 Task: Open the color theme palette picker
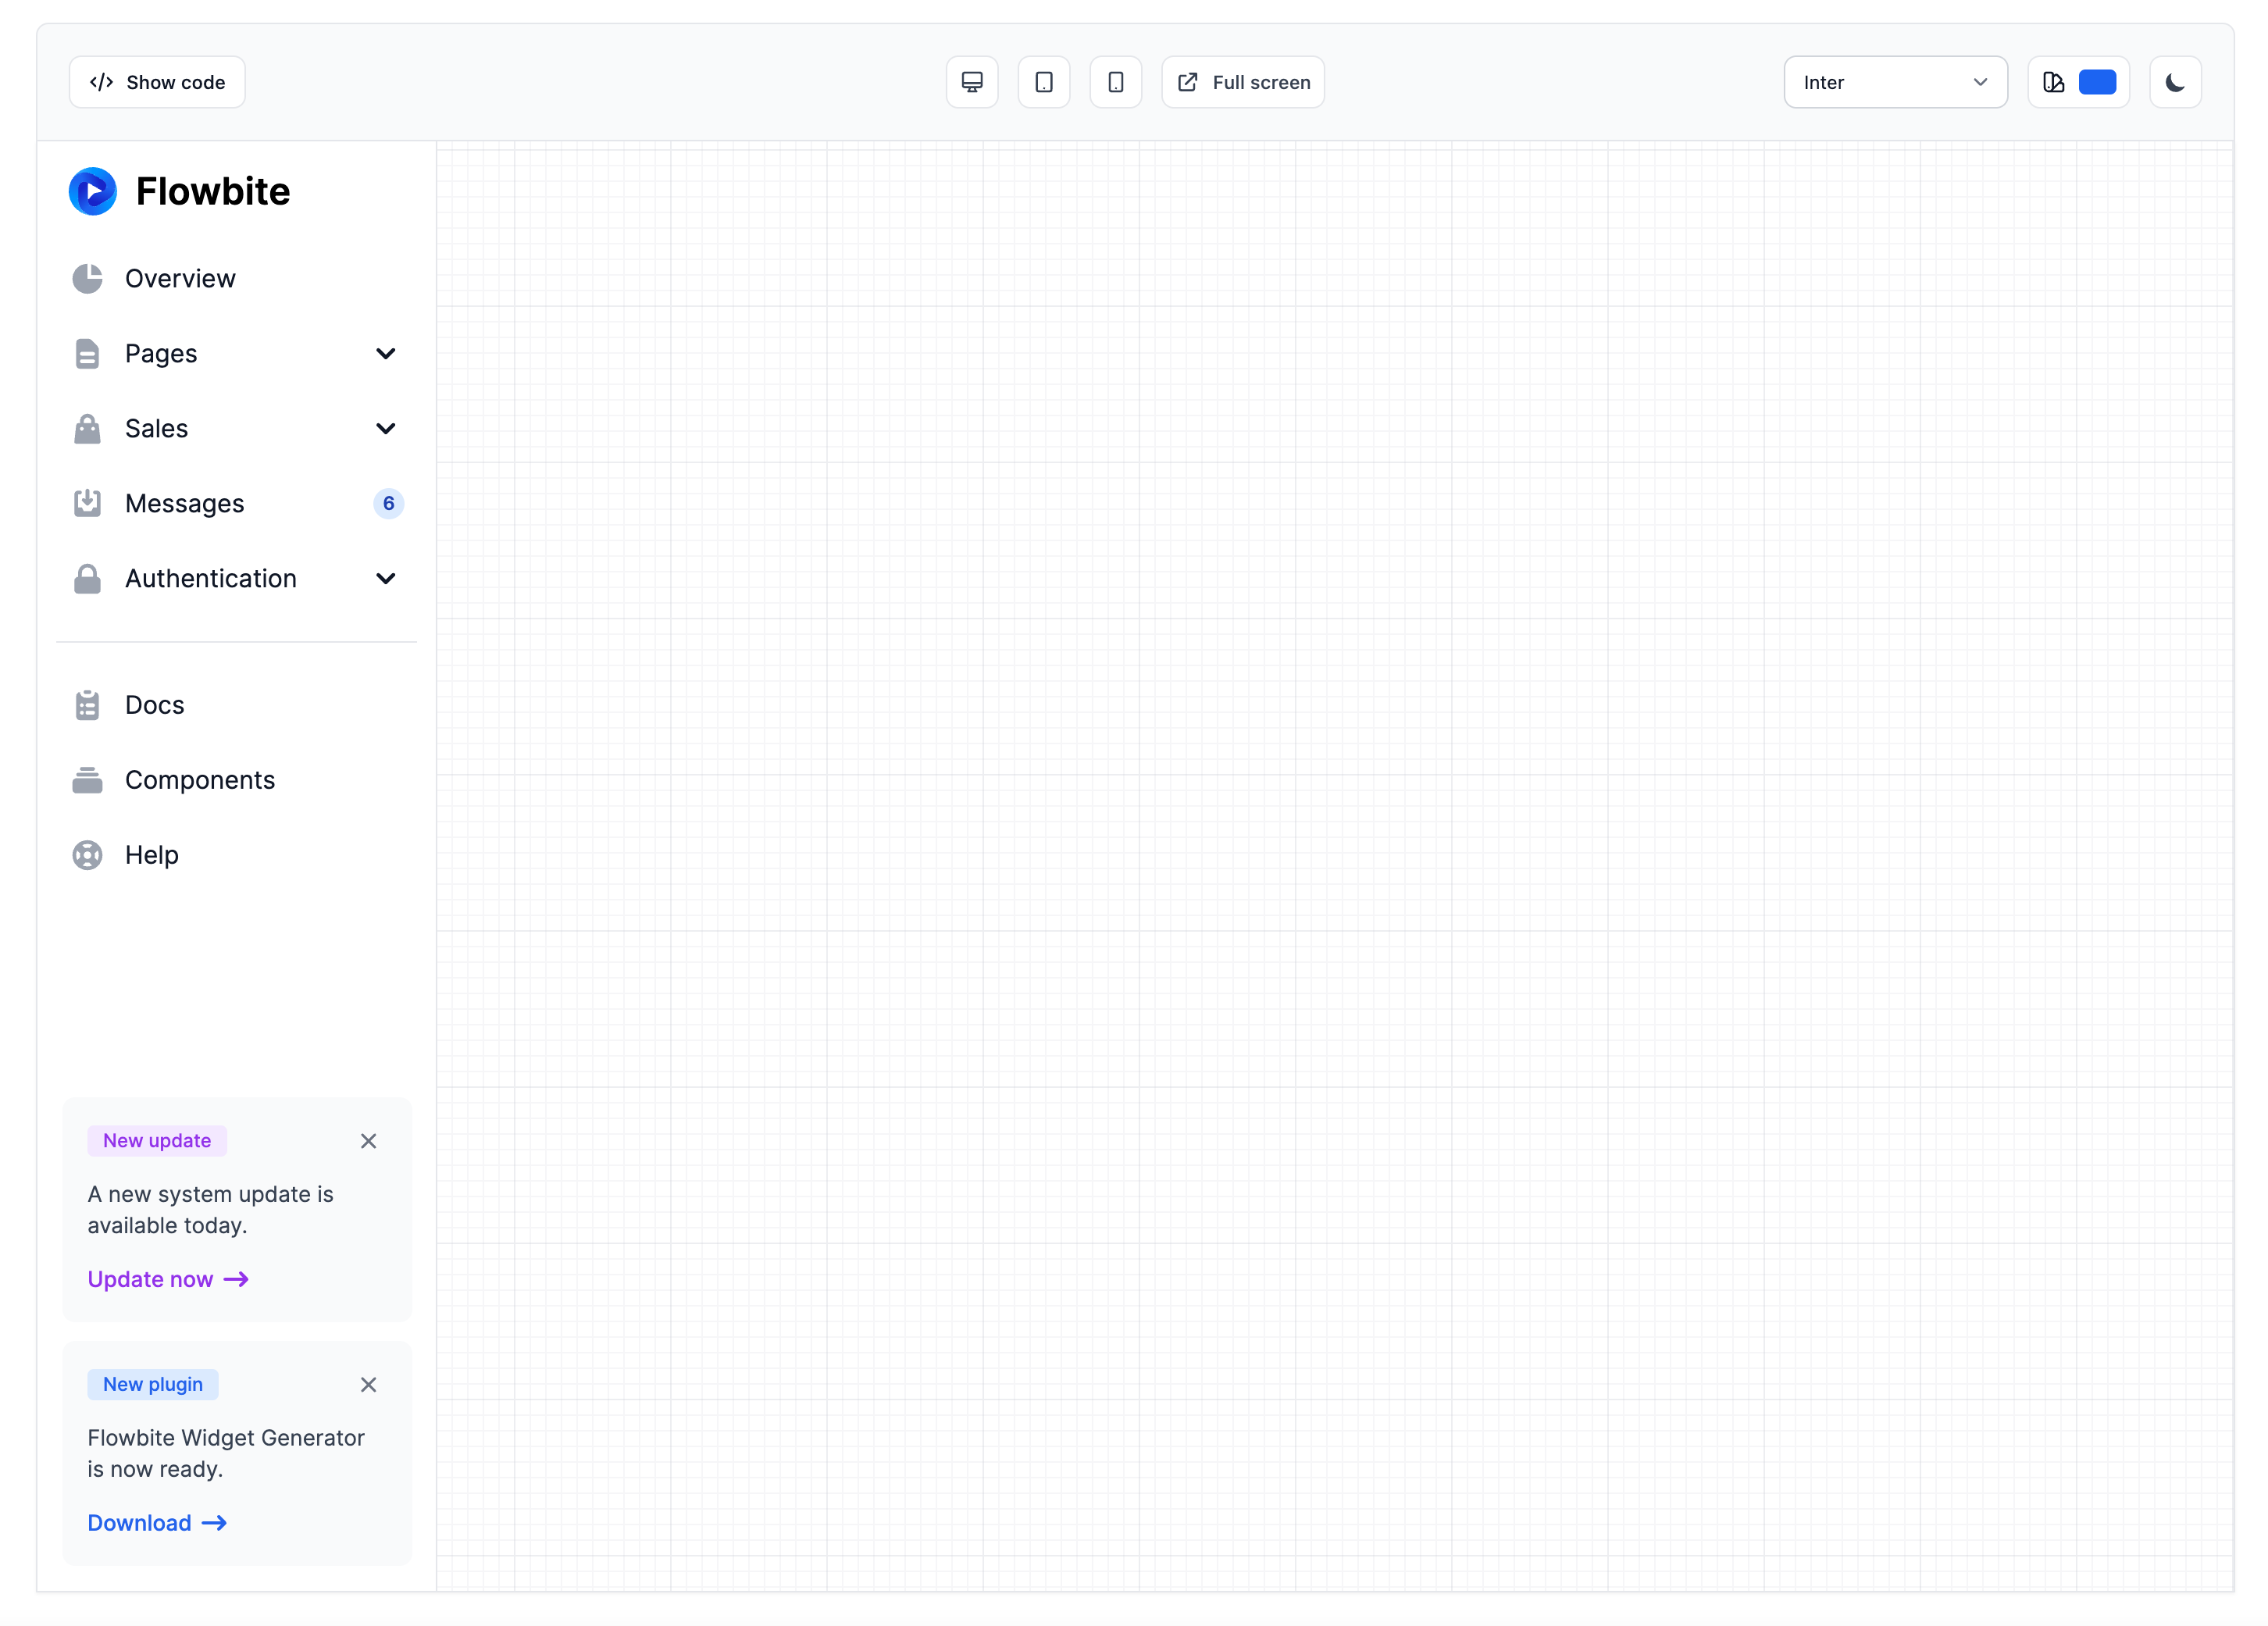(x=2053, y=82)
